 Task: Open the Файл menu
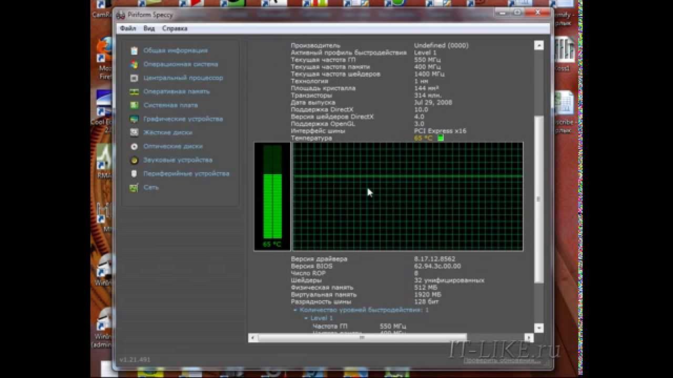click(x=128, y=28)
